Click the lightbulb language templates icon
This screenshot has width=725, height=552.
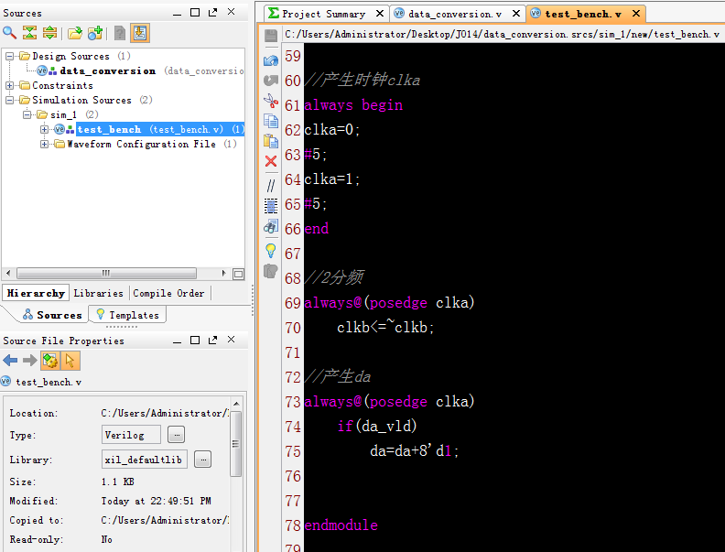tap(271, 250)
